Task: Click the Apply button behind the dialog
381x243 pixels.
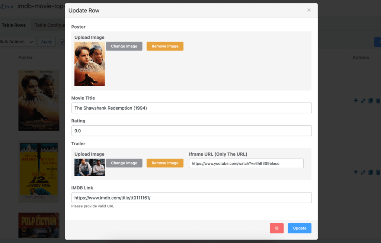Action: tap(47, 42)
